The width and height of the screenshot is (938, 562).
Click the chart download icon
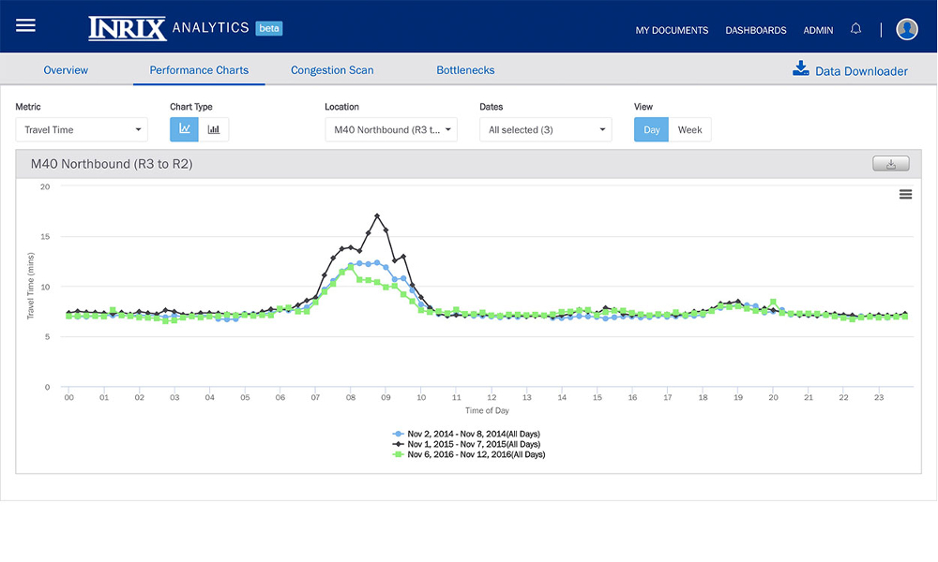[x=889, y=163]
